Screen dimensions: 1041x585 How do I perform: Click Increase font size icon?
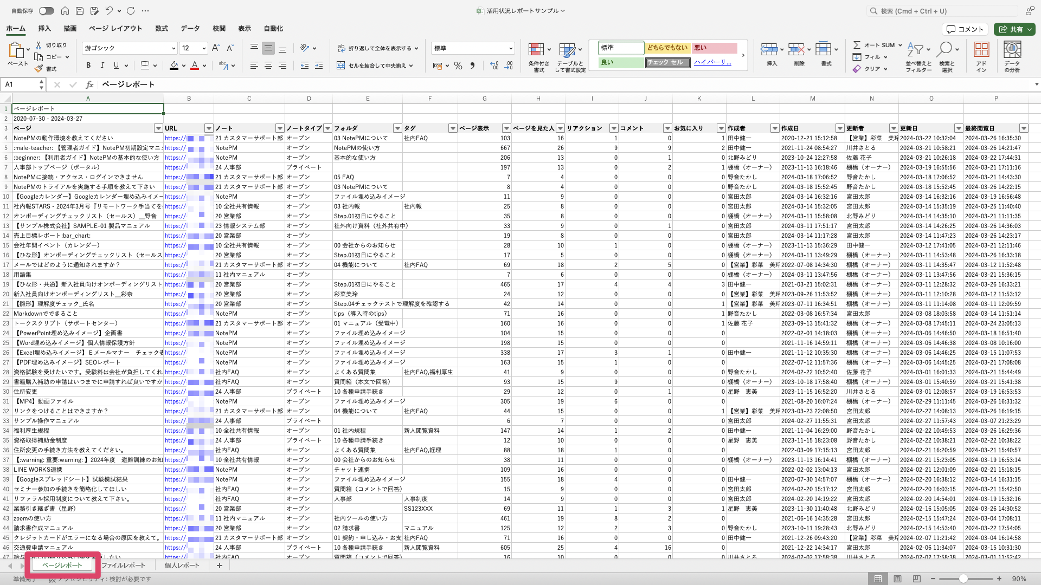(x=216, y=48)
